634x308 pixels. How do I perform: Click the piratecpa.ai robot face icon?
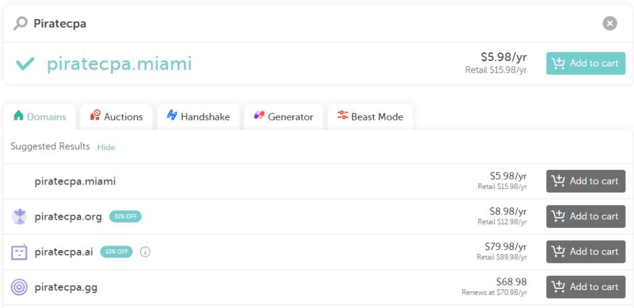tap(19, 252)
